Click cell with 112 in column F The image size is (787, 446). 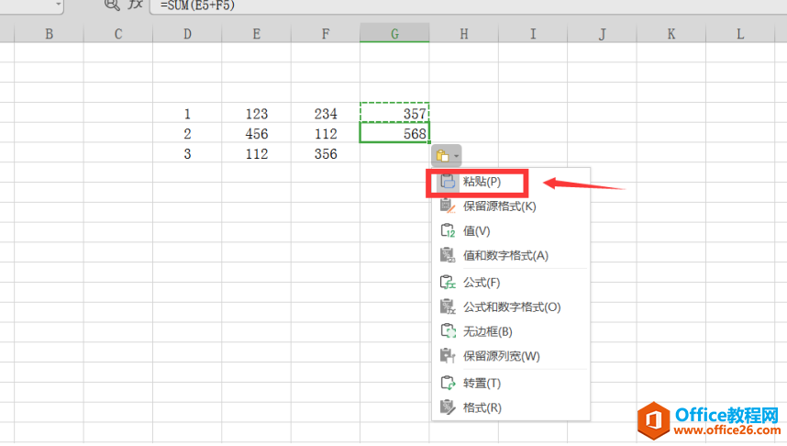click(326, 133)
